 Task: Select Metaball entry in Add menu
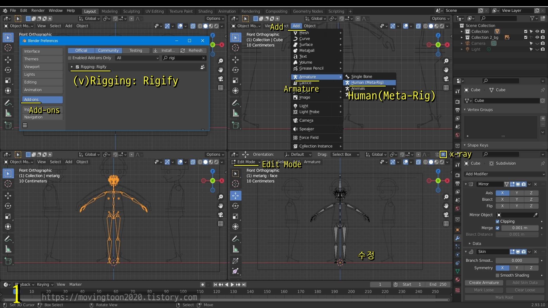click(x=317, y=50)
